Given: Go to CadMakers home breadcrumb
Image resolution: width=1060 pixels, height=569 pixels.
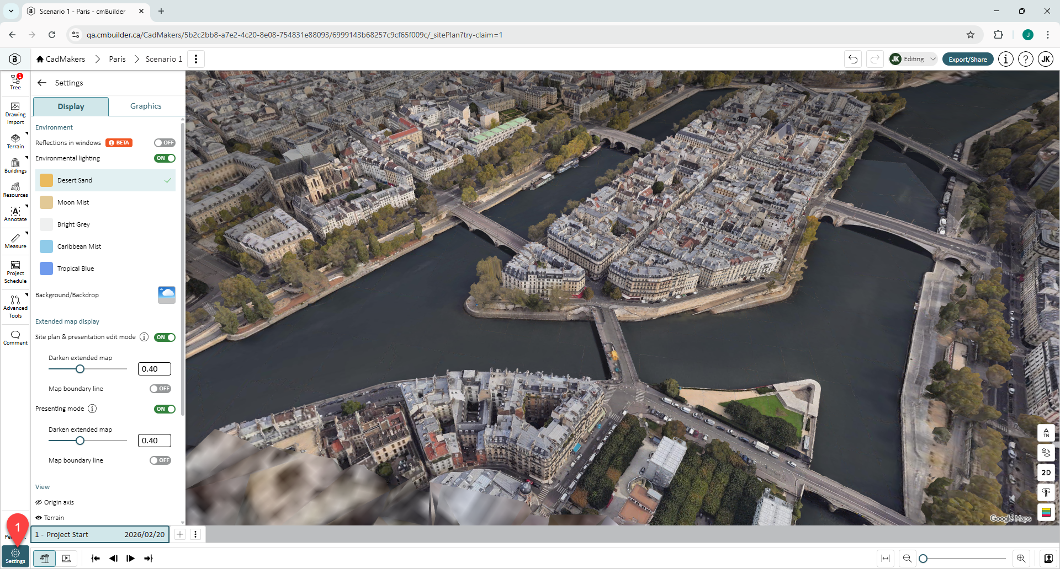Looking at the screenshot, I should click(x=61, y=59).
